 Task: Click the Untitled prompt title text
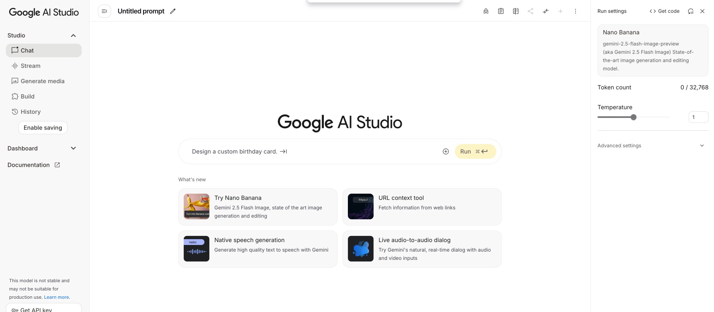pos(141,11)
